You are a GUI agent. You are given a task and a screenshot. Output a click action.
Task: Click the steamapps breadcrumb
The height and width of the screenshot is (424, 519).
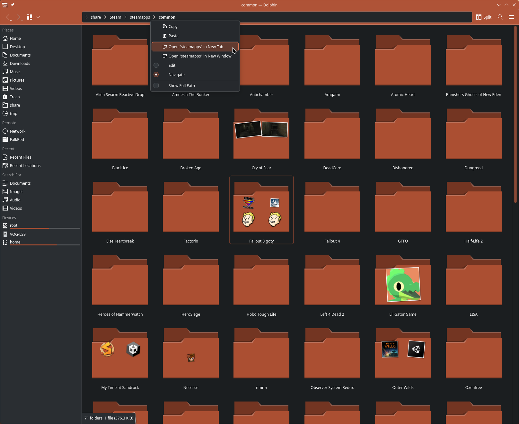pyautogui.click(x=140, y=17)
